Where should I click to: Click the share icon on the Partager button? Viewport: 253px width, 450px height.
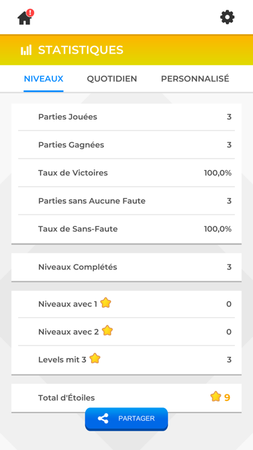[103, 418]
